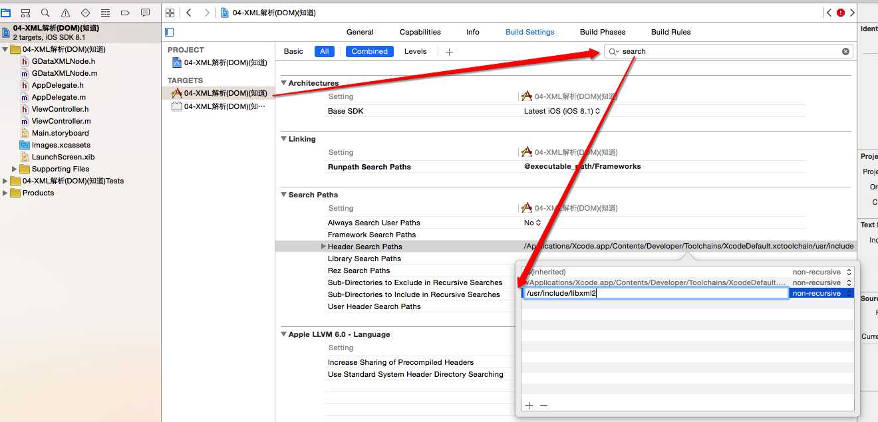Click the /usr/include/libxml2 path text field
This screenshot has width=878, height=422.
coord(655,293)
